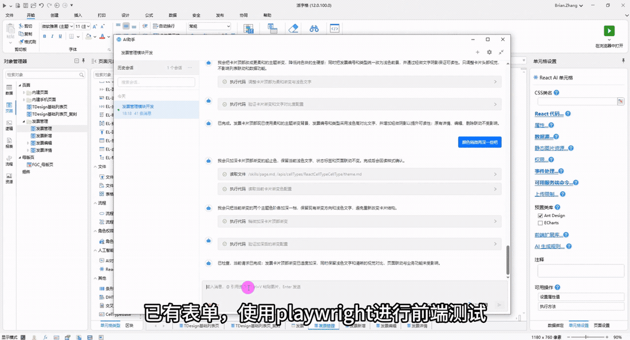Open the number format dropdown 常规
Screen dimensions: 630x340
209,26
